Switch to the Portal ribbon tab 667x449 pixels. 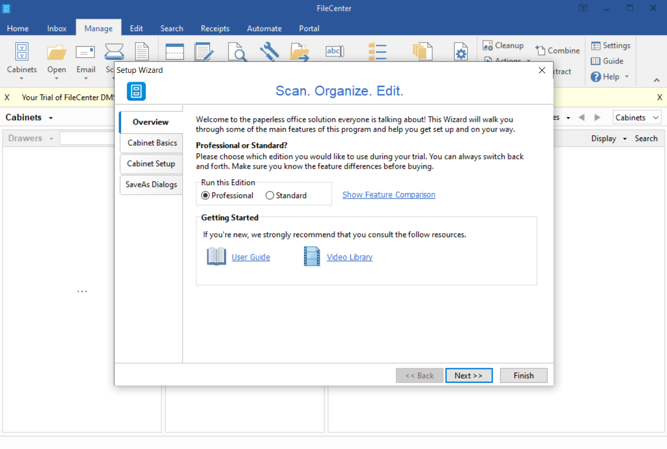click(x=309, y=28)
